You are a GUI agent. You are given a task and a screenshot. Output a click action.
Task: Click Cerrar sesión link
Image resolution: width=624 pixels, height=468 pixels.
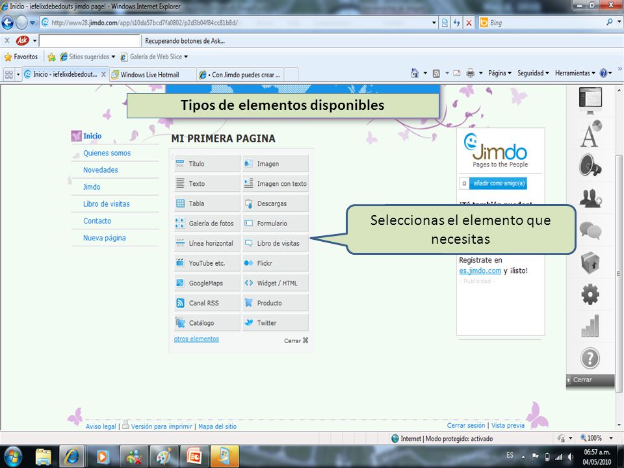tap(466, 425)
